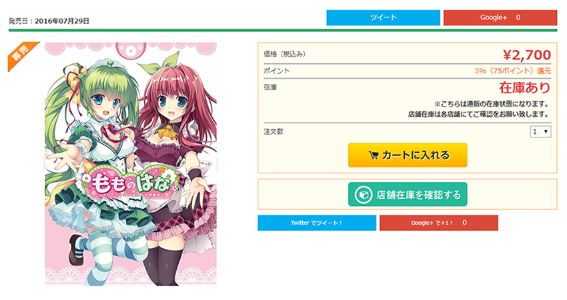This screenshot has width=567, height=300.
Task: Click the top red Google+ button
Action: [500, 18]
